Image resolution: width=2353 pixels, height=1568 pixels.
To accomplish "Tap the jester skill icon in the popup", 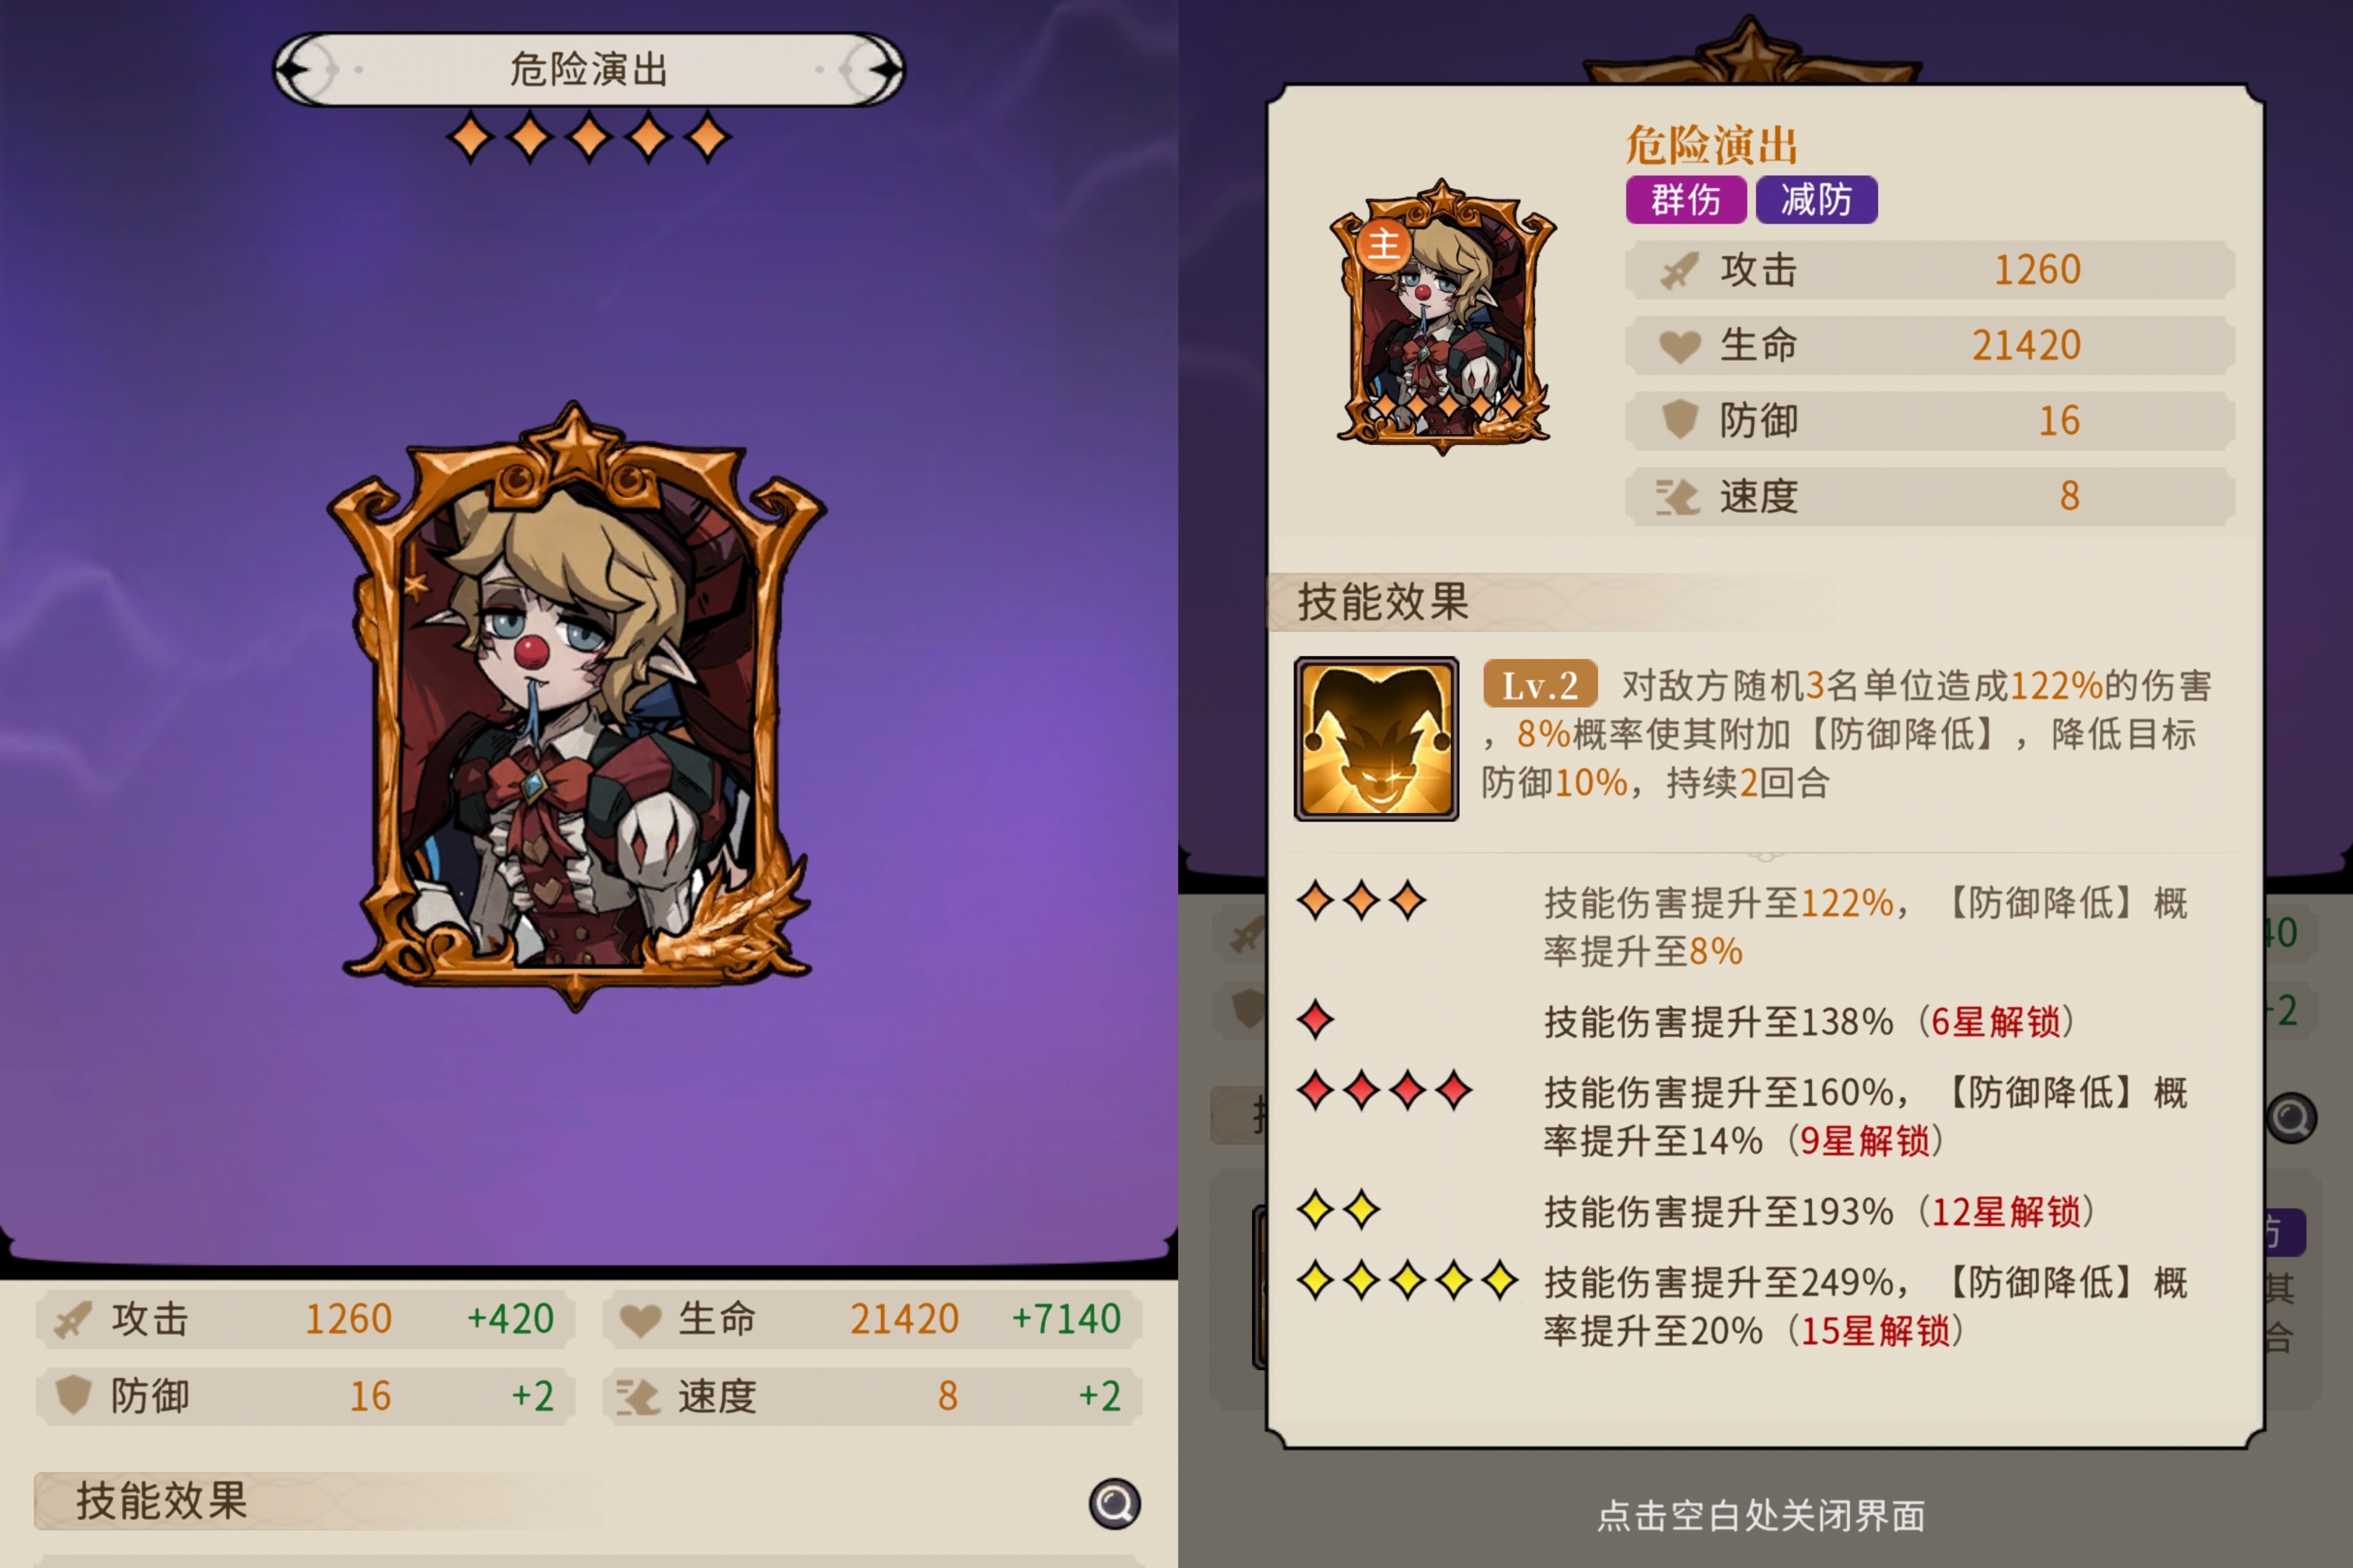I will point(1376,739).
